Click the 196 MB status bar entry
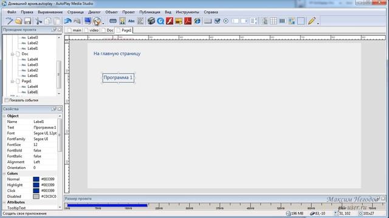Screen dimensions: 389x218 click(x=295, y=213)
